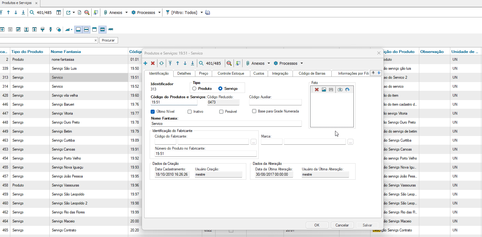Remove the photo in the Foto panel
482x237 pixels.
point(317,90)
